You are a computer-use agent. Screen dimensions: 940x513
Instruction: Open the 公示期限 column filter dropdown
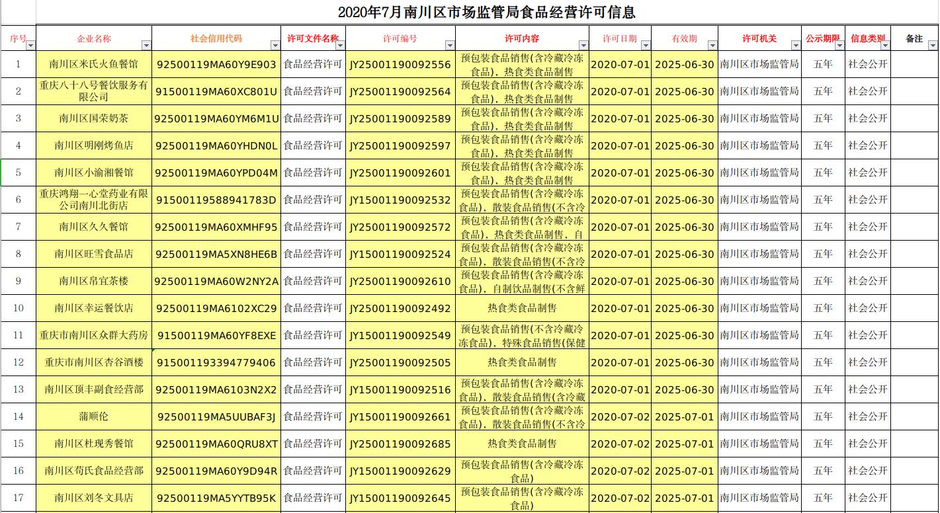coord(839,46)
